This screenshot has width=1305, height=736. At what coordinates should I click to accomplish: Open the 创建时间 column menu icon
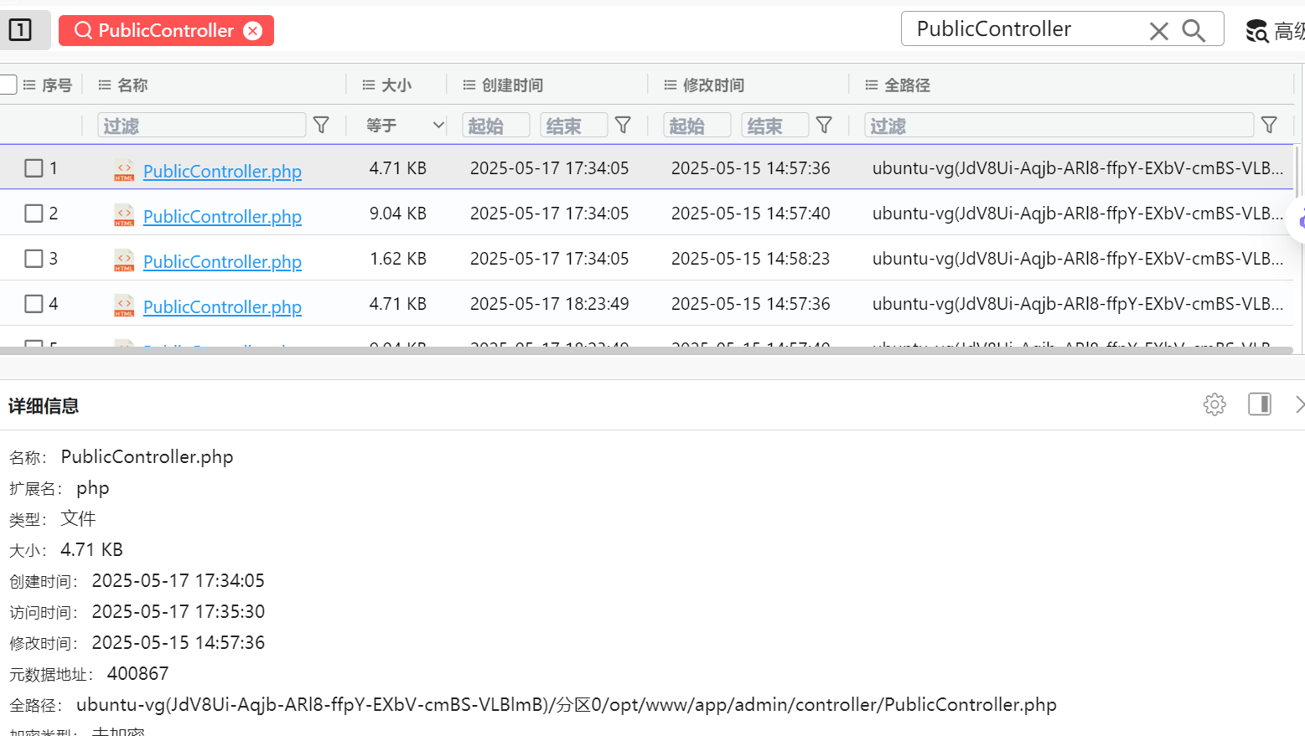click(x=469, y=85)
